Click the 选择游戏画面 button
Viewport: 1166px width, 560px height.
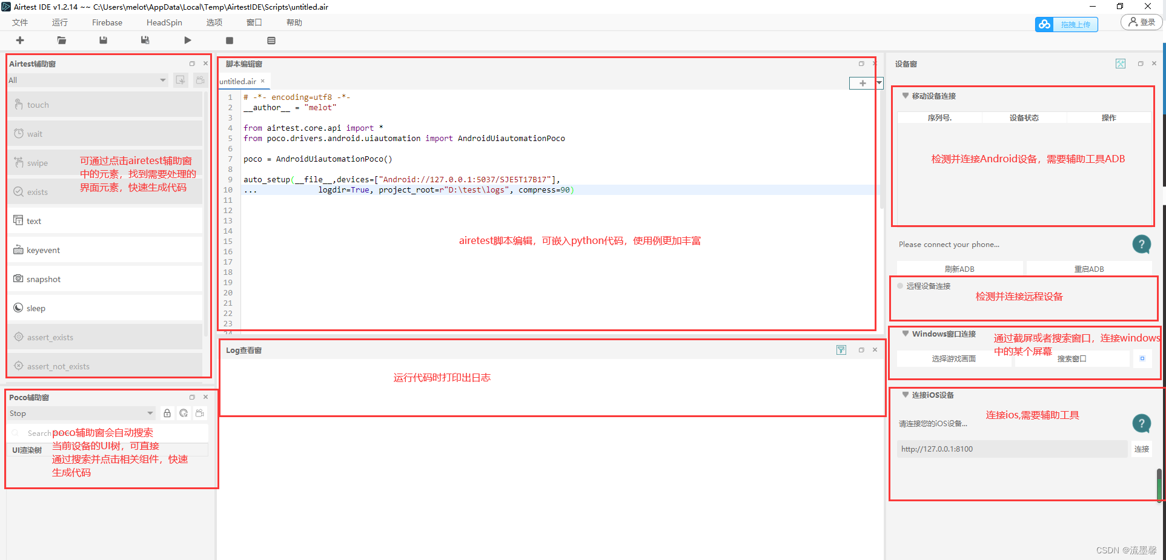[x=954, y=358]
